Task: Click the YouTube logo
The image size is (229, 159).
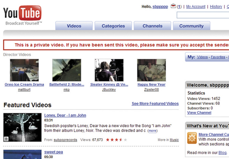Action: (22, 15)
